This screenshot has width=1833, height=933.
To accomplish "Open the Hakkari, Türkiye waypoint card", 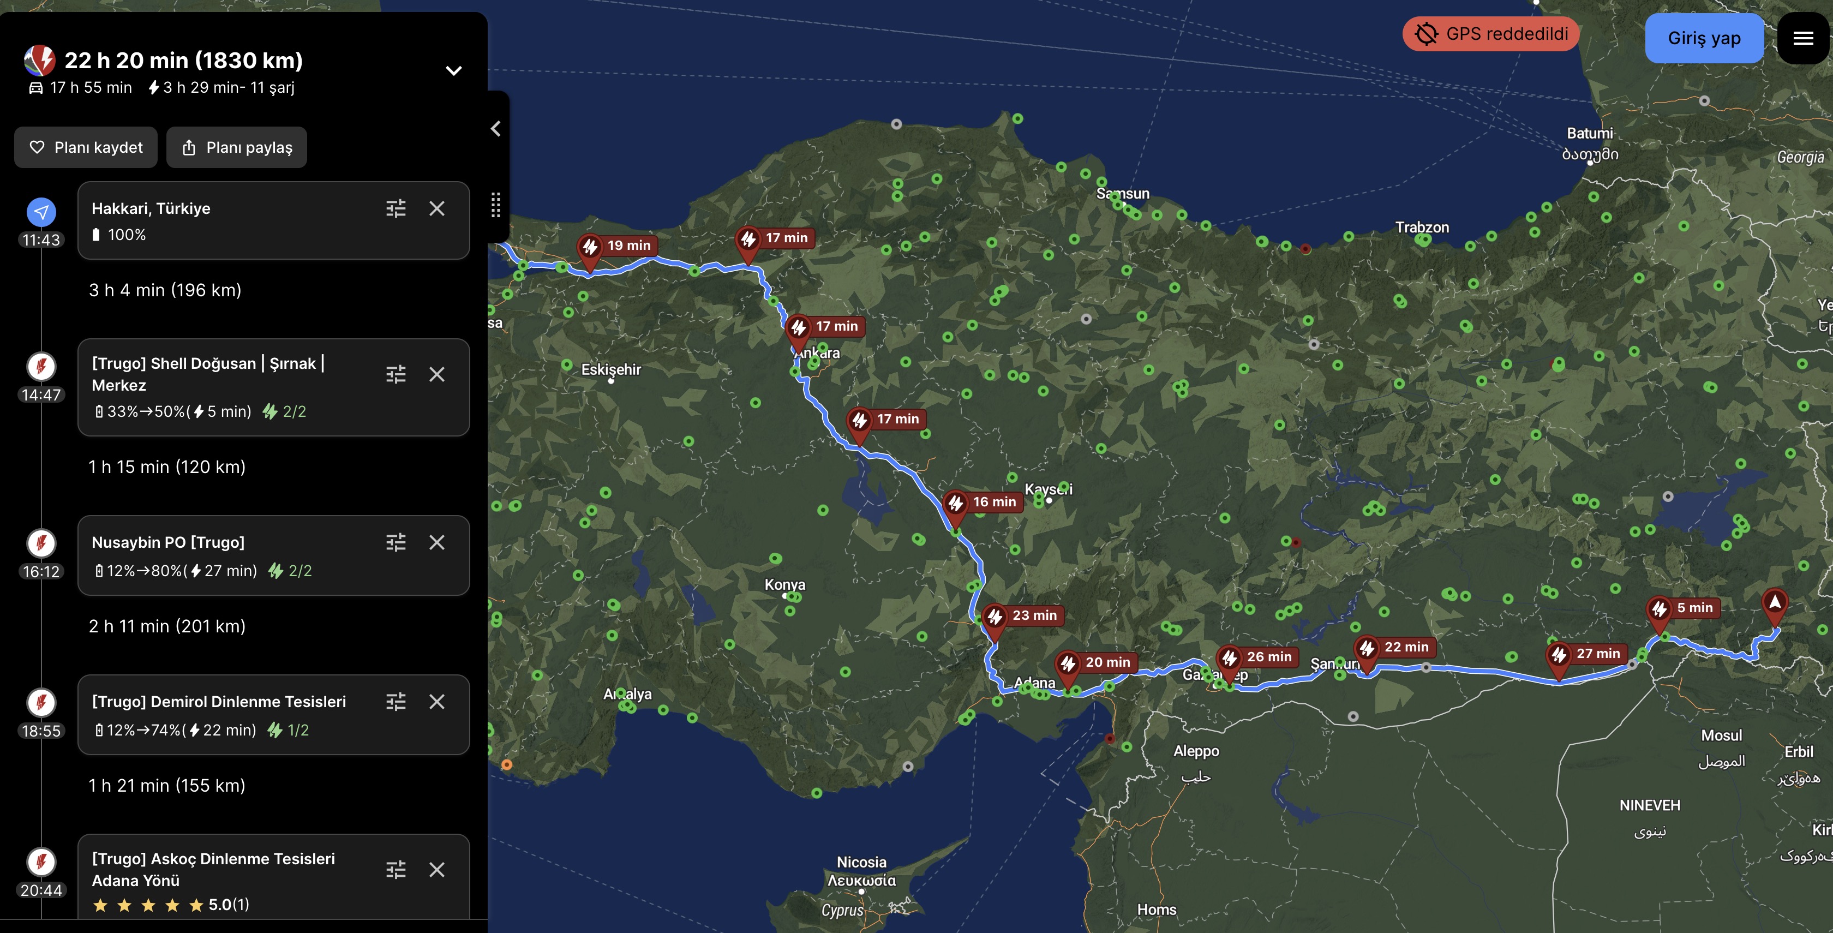I will (274, 220).
